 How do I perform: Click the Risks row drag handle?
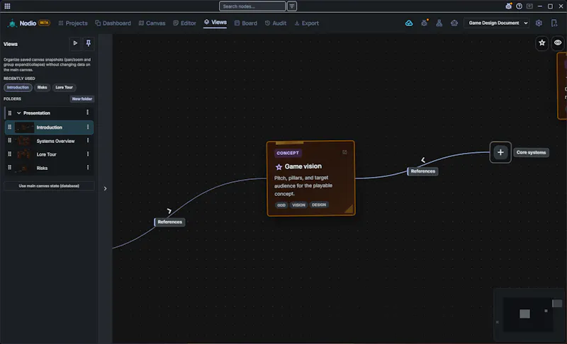pos(10,168)
